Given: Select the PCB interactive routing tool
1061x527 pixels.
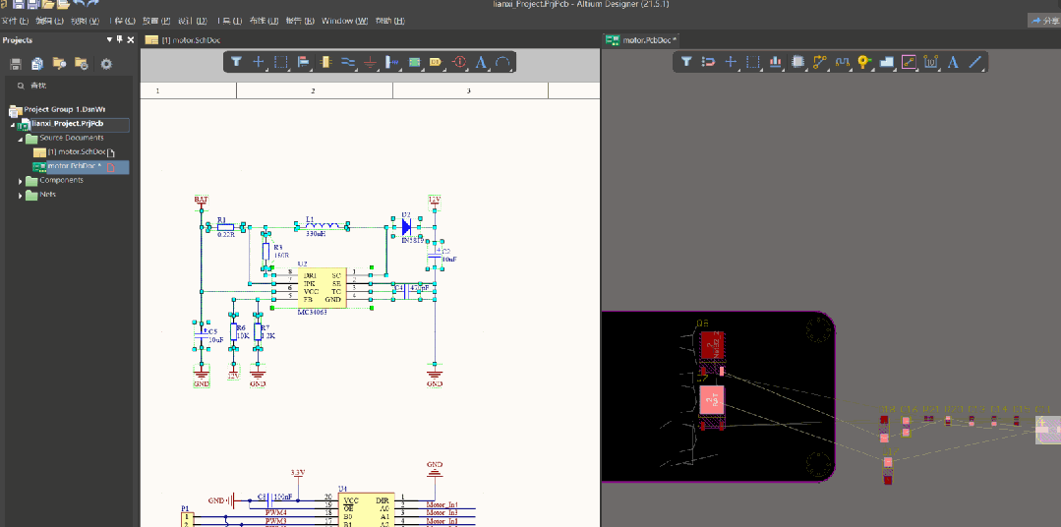Looking at the screenshot, I should click(x=819, y=62).
